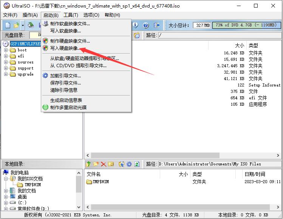Click the 3277MB total size field

tap(202, 25)
